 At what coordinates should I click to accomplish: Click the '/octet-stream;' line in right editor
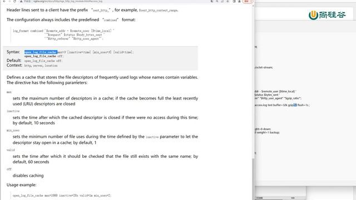click(x=264, y=68)
